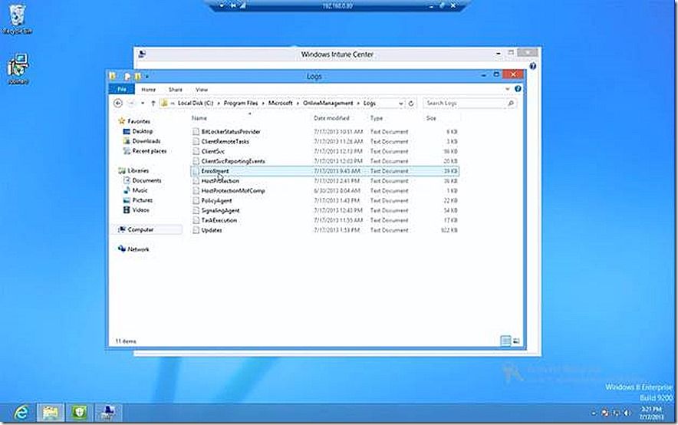Viewport: 678px width, 425px height.
Task: Select Computer in navigation pane
Action: tap(140, 230)
